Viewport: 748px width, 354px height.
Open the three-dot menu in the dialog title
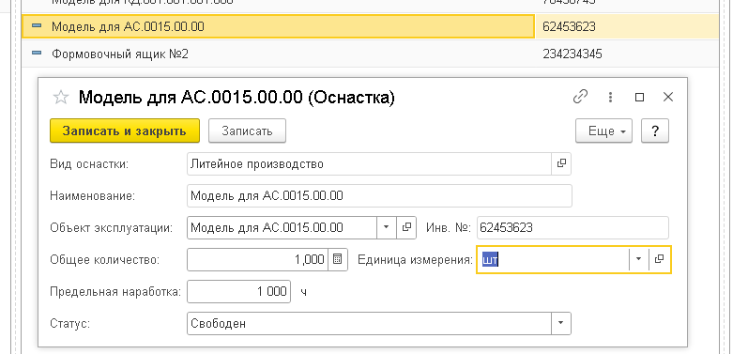point(610,98)
